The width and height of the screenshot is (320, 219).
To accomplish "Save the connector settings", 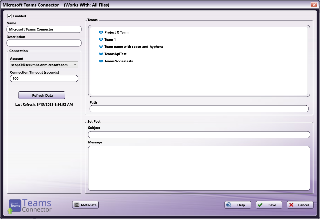I will point(269,205).
